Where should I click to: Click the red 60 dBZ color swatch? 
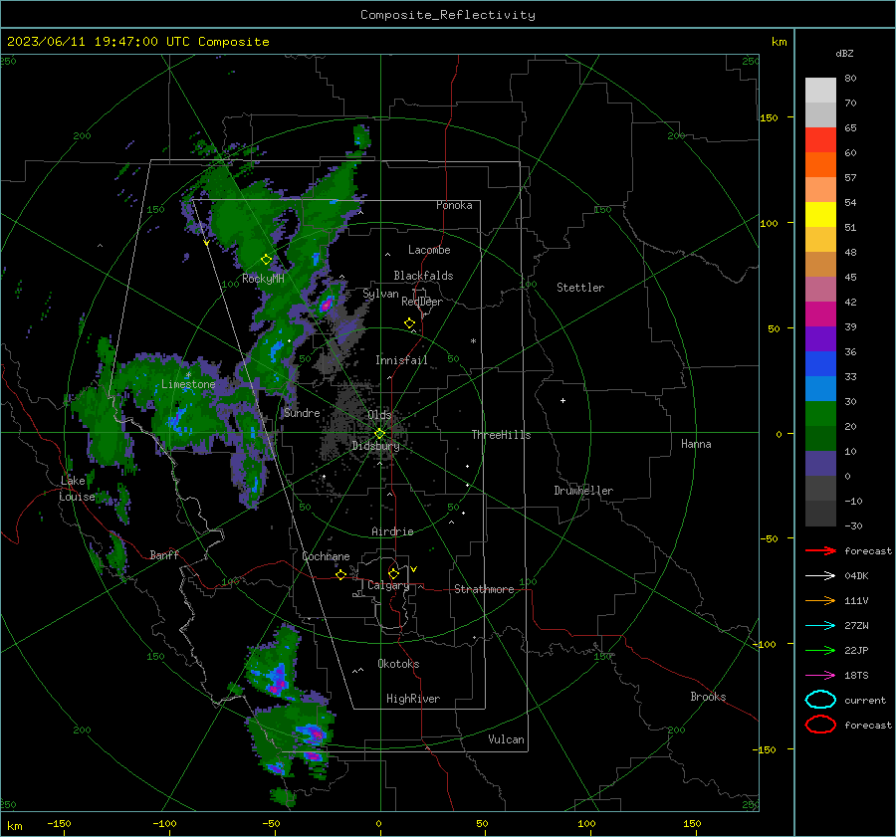tap(820, 140)
